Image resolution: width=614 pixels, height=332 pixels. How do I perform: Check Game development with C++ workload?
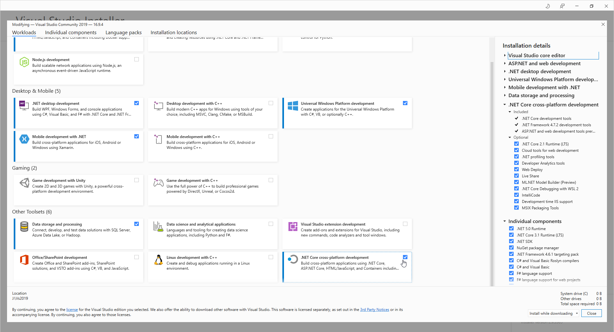coord(271,180)
